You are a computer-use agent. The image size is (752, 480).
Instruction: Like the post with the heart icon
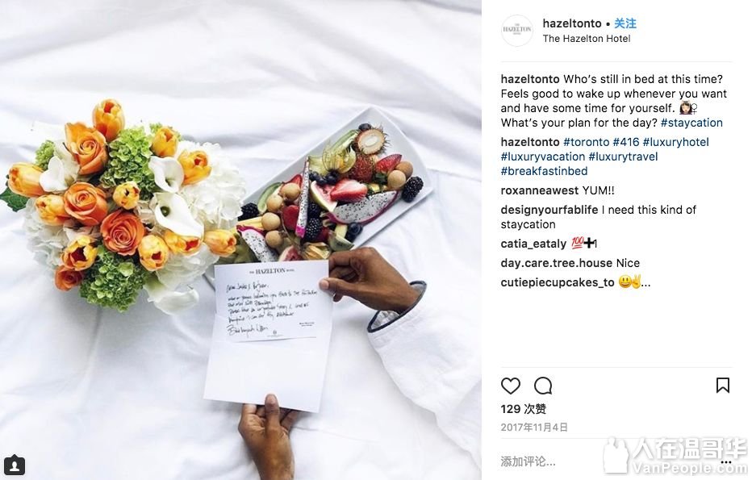(510, 386)
